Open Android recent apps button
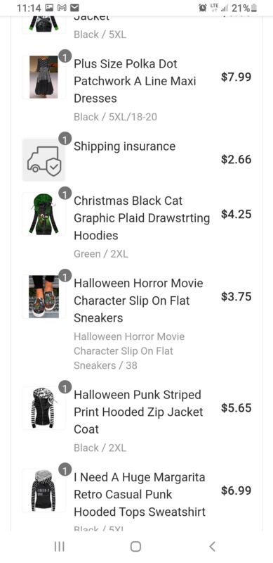The width and height of the screenshot is (273, 563). (59, 546)
